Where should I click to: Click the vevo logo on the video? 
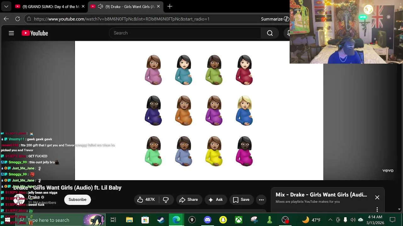point(388,170)
